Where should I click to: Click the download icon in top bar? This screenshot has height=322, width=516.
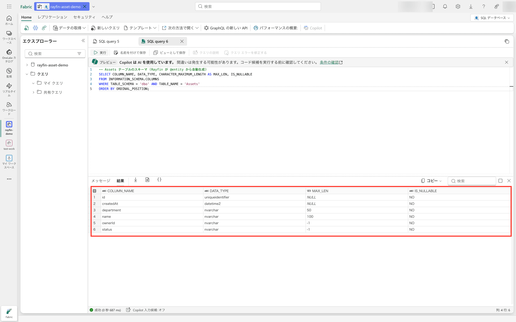[x=471, y=6]
